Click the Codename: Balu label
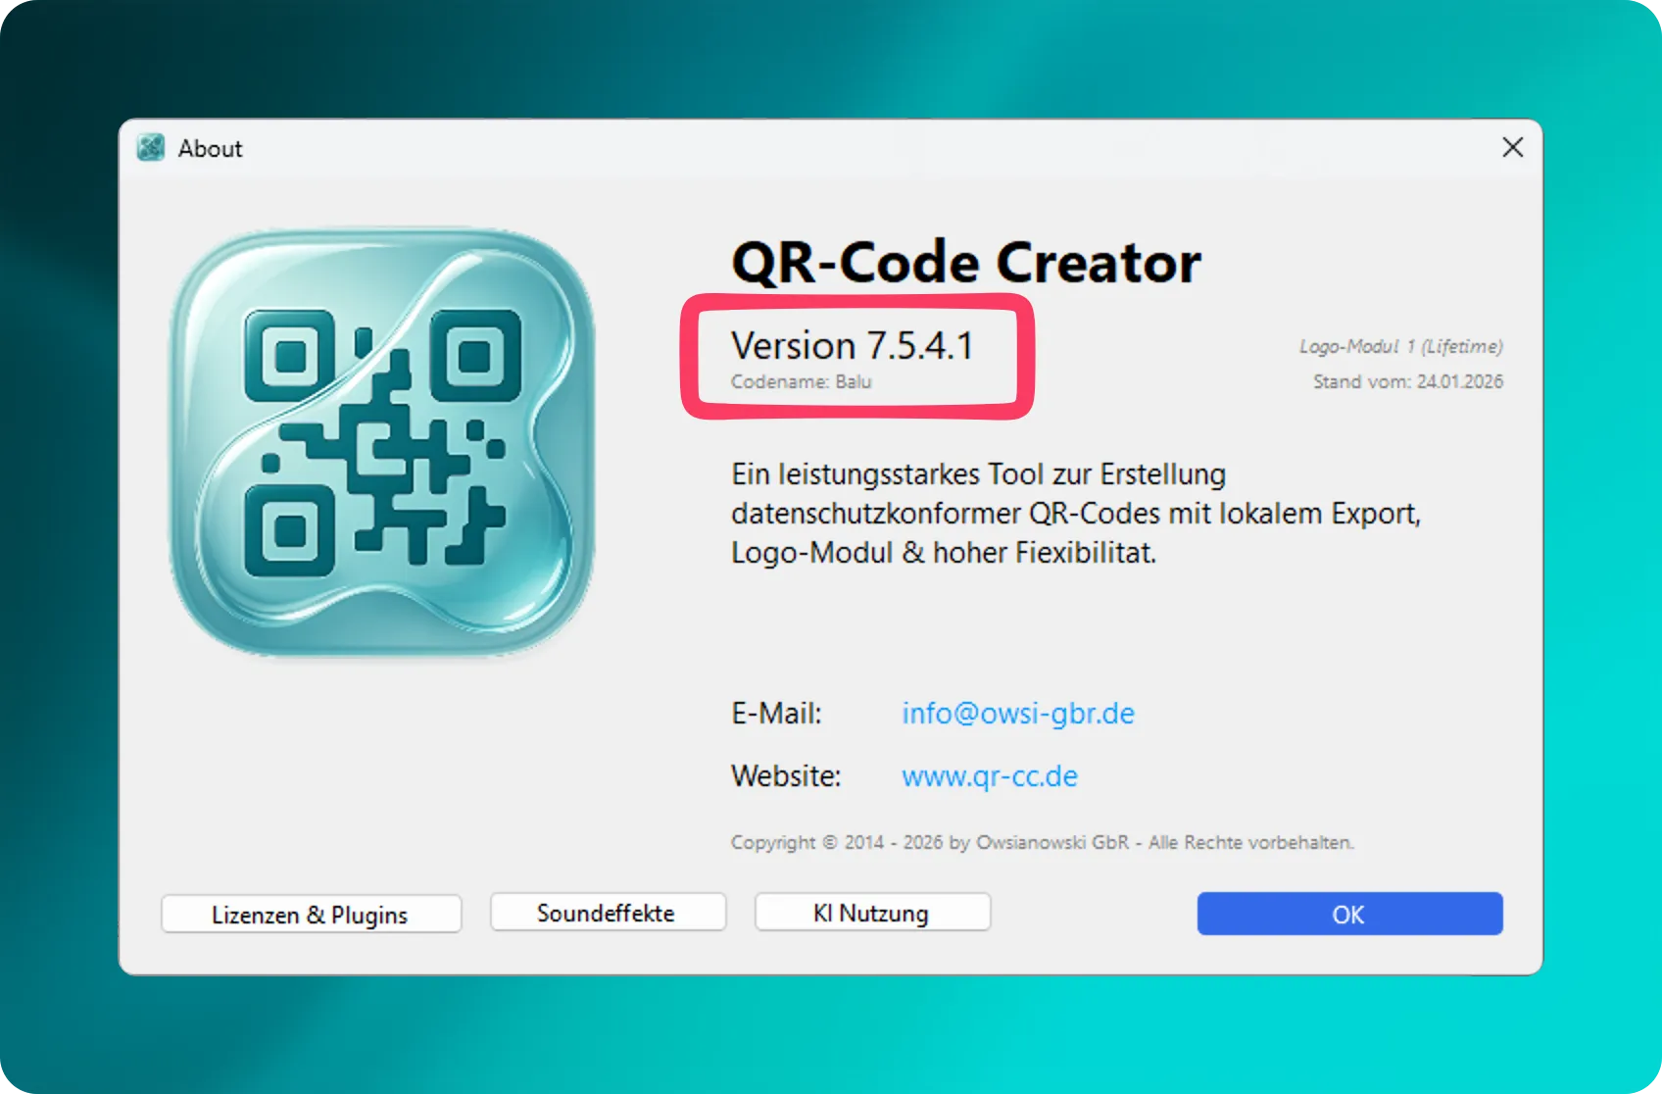Viewport: 1662px width, 1094px height. 801,382
